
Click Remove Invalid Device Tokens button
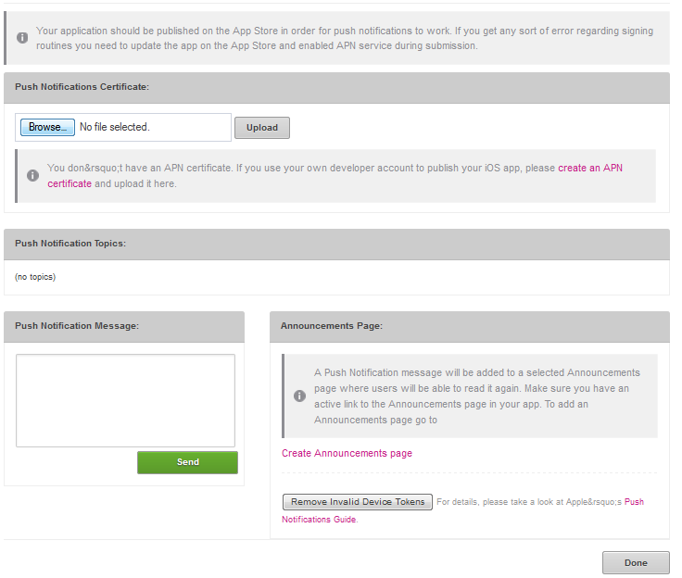[x=358, y=502]
